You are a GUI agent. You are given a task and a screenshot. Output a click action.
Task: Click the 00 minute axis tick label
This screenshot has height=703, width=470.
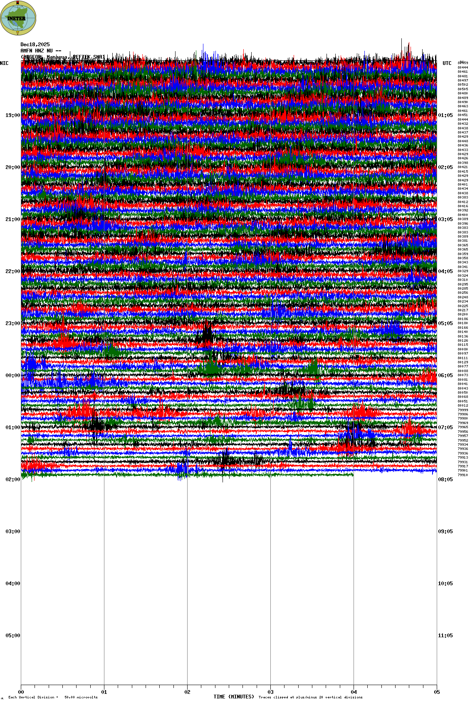pyautogui.click(x=21, y=692)
